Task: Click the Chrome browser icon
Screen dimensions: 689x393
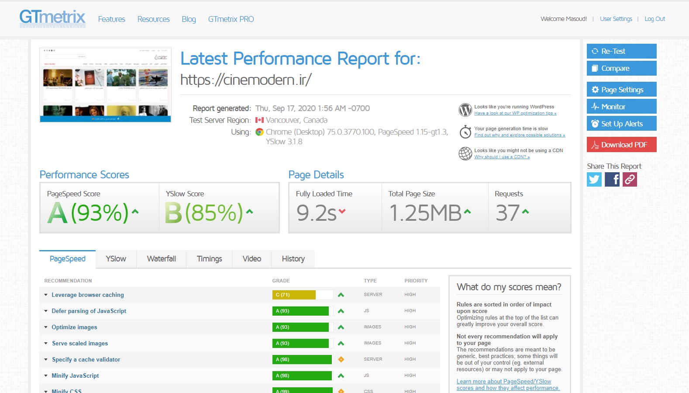Action: click(x=259, y=132)
